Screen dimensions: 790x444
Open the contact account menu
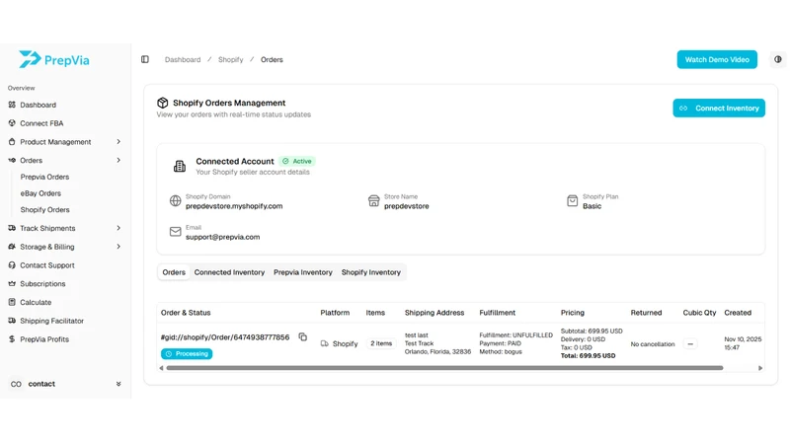pyautogui.click(x=65, y=384)
